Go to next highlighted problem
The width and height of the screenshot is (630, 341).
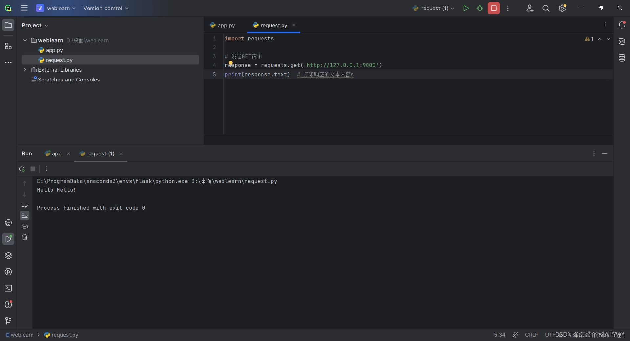608,39
